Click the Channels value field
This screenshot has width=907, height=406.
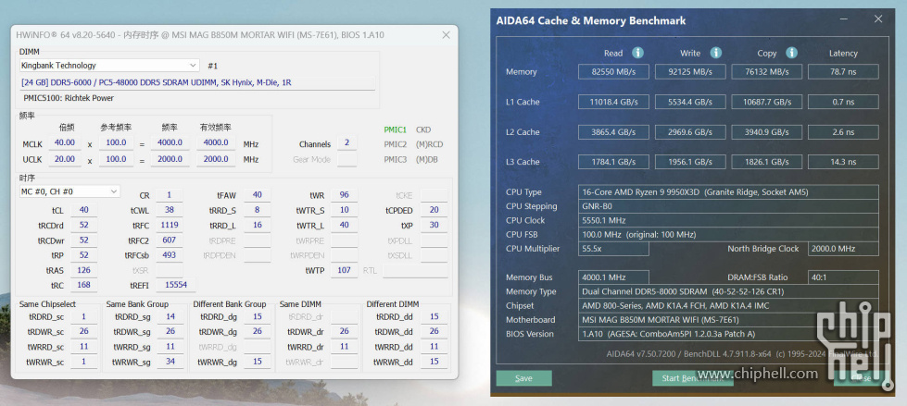point(346,143)
